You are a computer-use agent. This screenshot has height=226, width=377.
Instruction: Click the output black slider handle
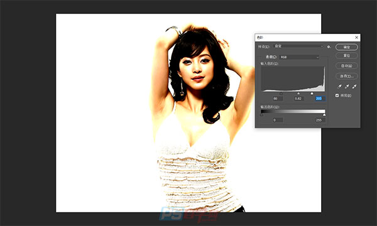[261, 115]
